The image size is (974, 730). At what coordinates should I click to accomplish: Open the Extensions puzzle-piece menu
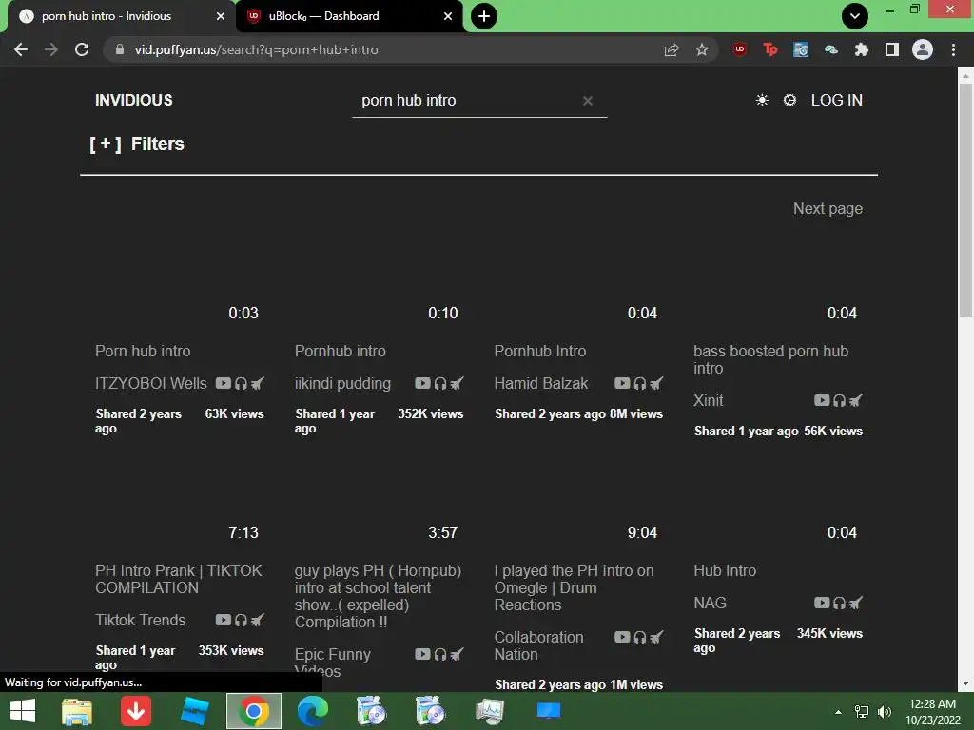coord(861,49)
